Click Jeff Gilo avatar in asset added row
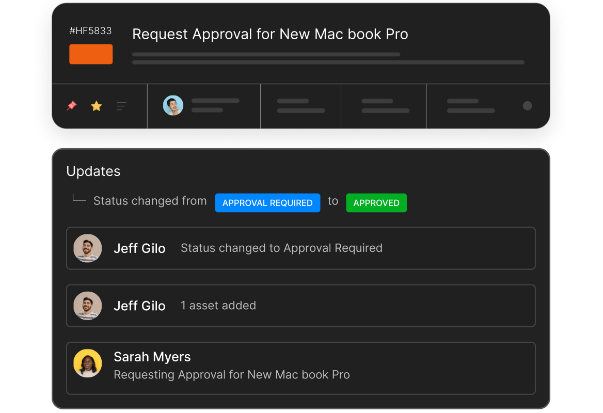 click(88, 306)
